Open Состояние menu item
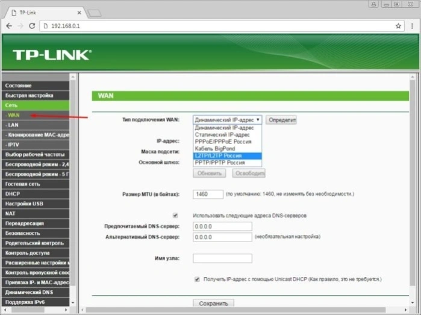Viewport: 421px width, 315px height. (x=36, y=86)
